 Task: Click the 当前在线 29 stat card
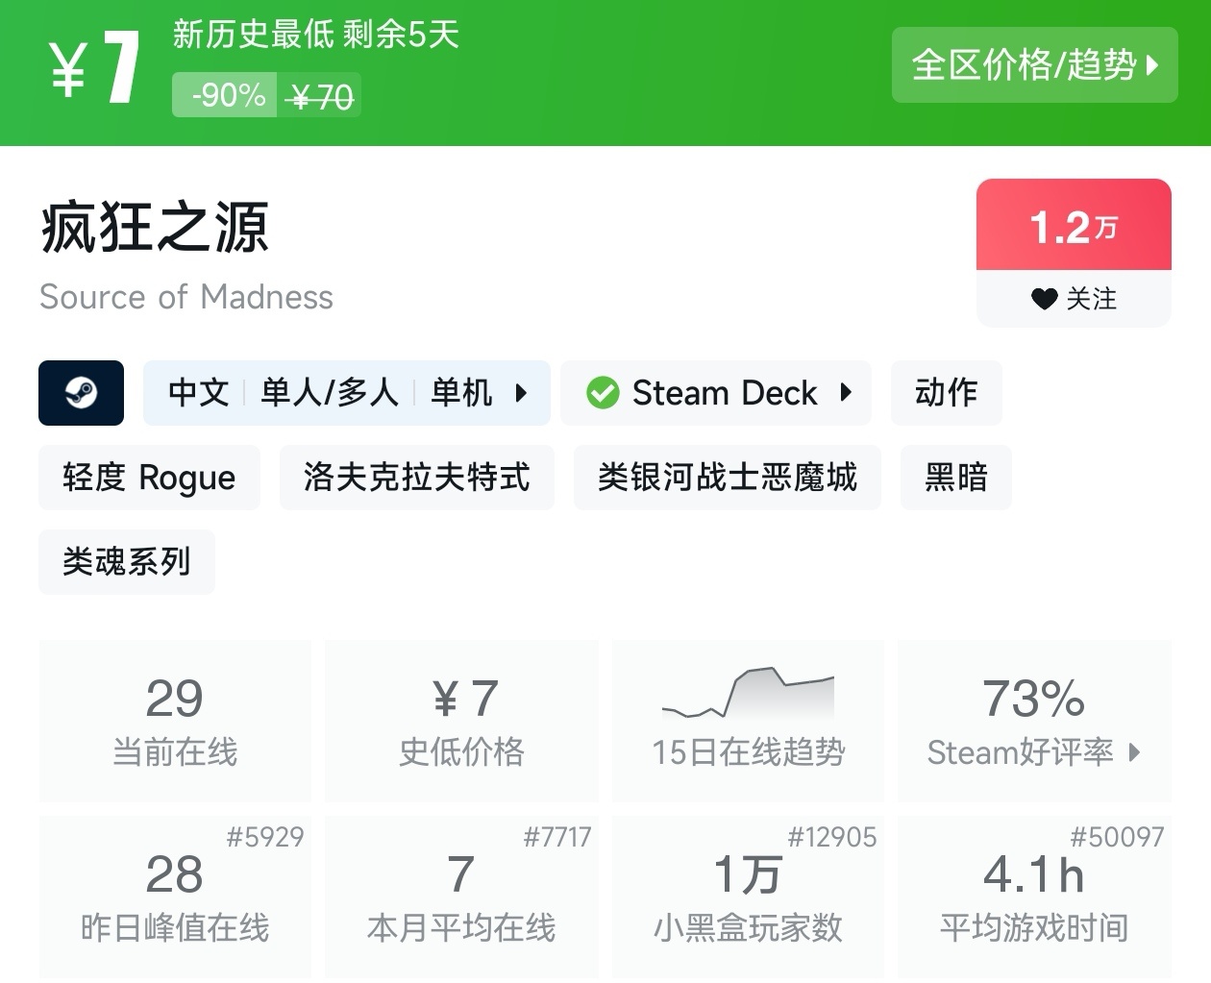tap(175, 721)
